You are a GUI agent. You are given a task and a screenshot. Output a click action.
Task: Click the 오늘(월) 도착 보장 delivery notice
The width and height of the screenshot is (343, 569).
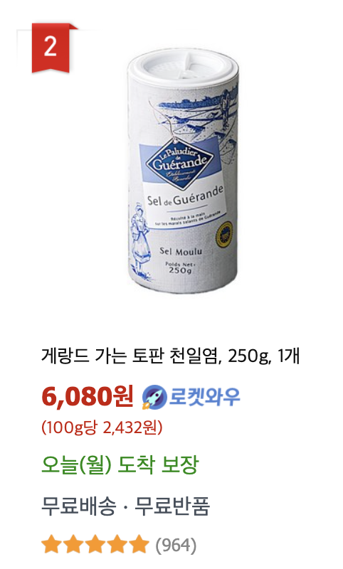tap(120, 464)
